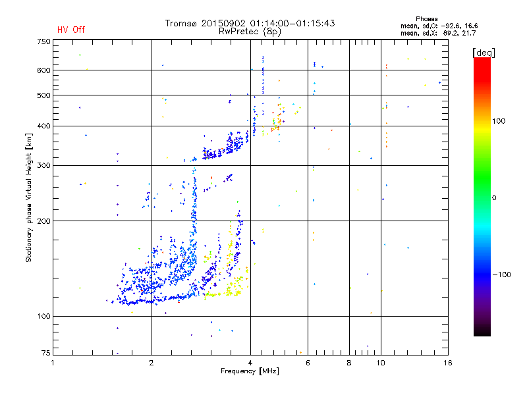Click the y-axis '750' tick label
527x395 pixels.
[x=43, y=41]
